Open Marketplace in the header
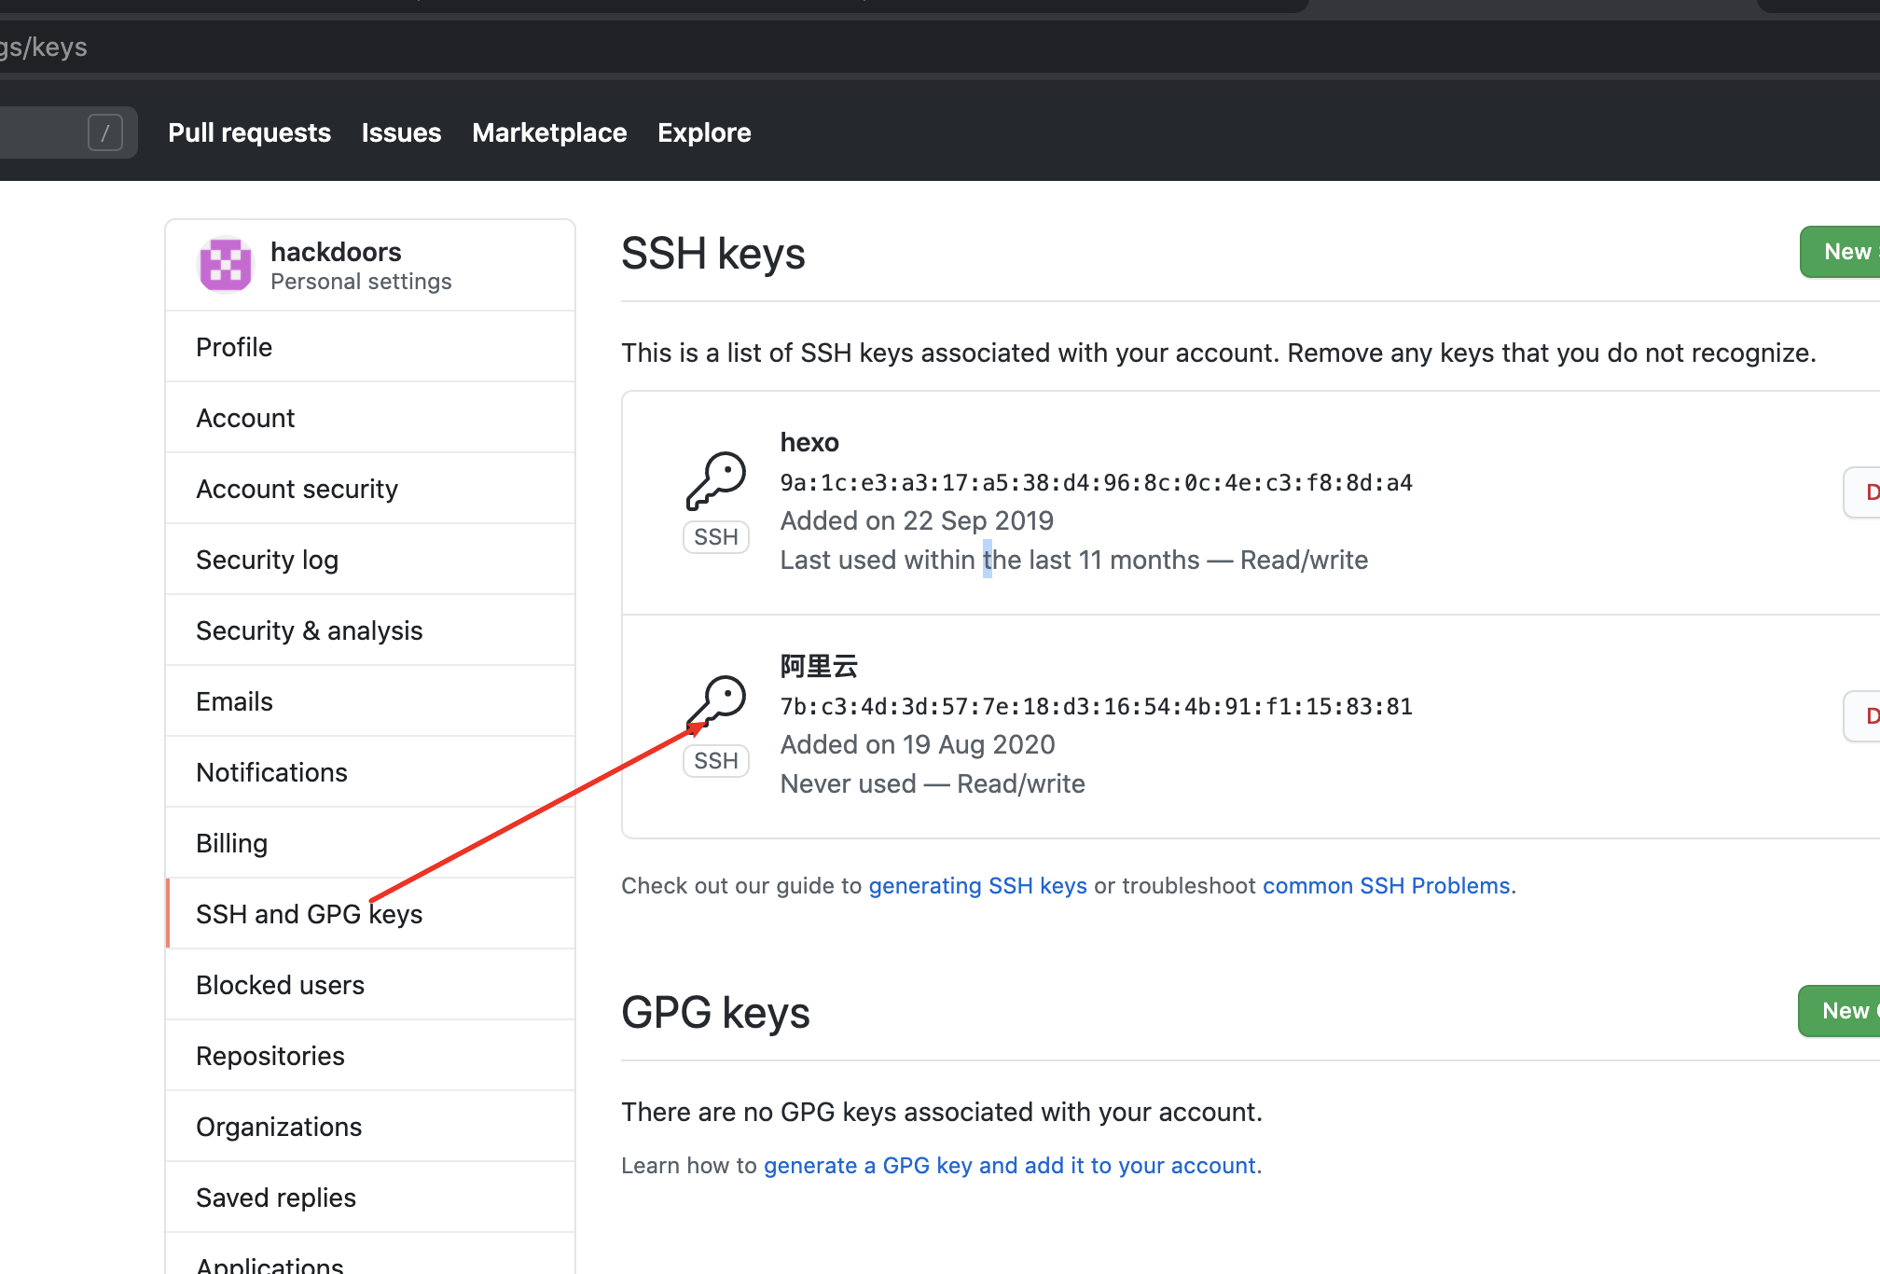Image resolution: width=1880 pixels, height=1274 pixels. (x=549, y=132)
